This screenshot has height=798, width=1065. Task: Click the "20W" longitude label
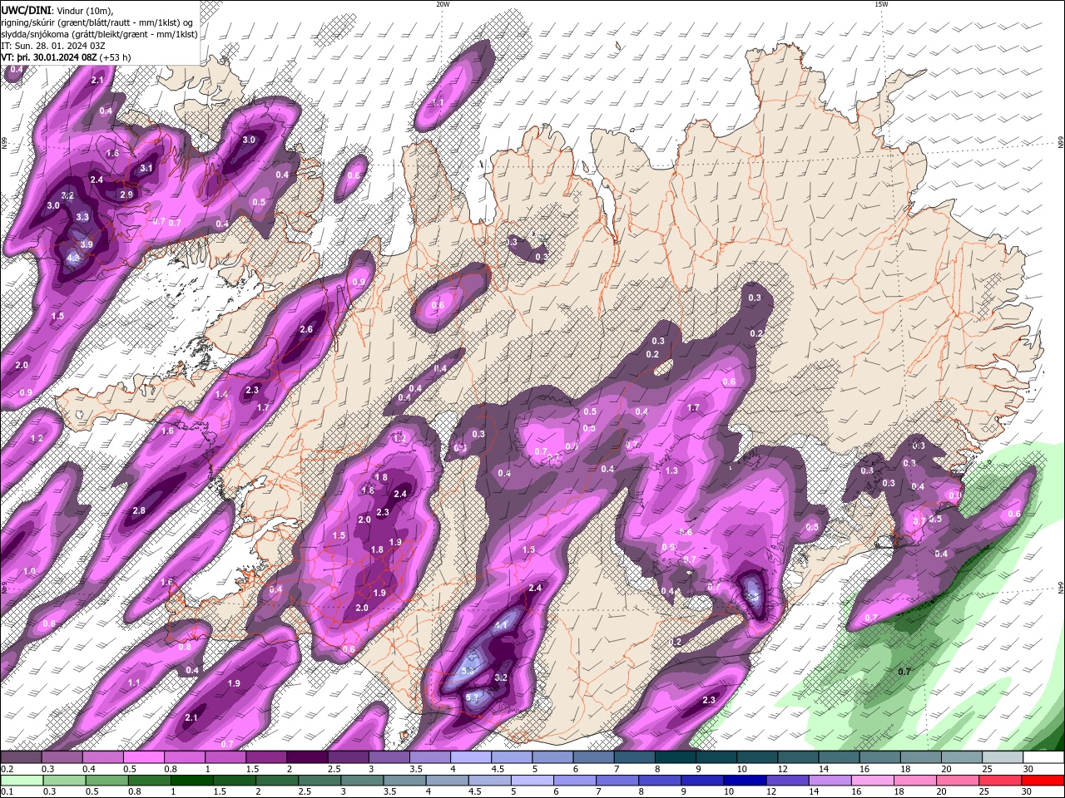tap(443, 4)
